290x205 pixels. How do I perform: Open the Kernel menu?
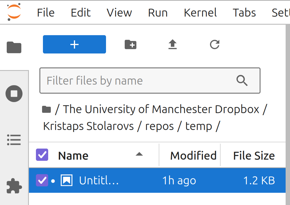[200, 13]
